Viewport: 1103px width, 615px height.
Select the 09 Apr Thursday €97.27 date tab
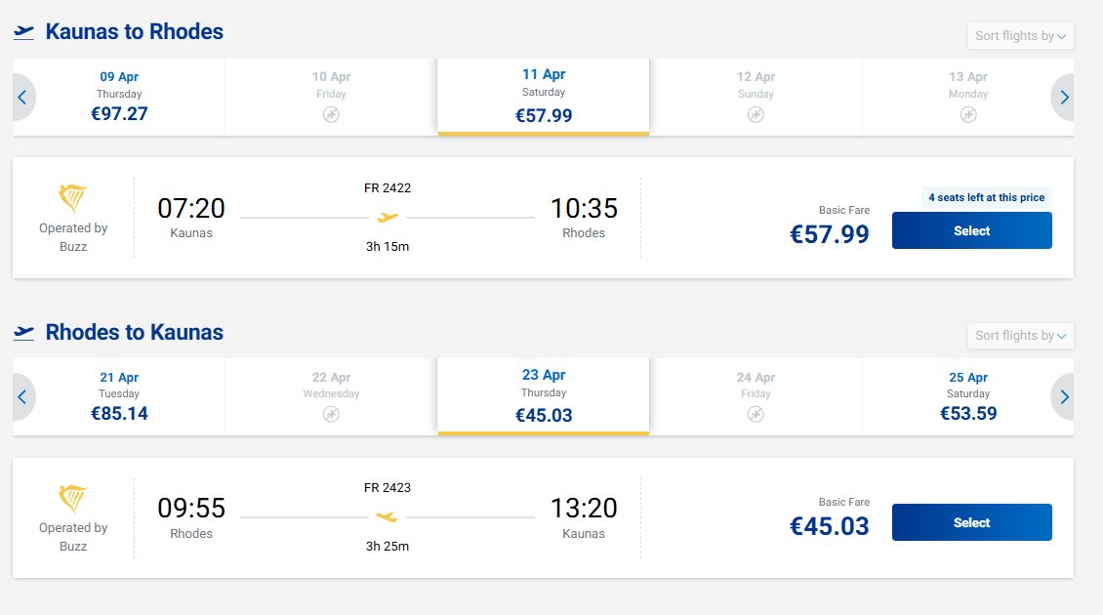coord(119,97)
